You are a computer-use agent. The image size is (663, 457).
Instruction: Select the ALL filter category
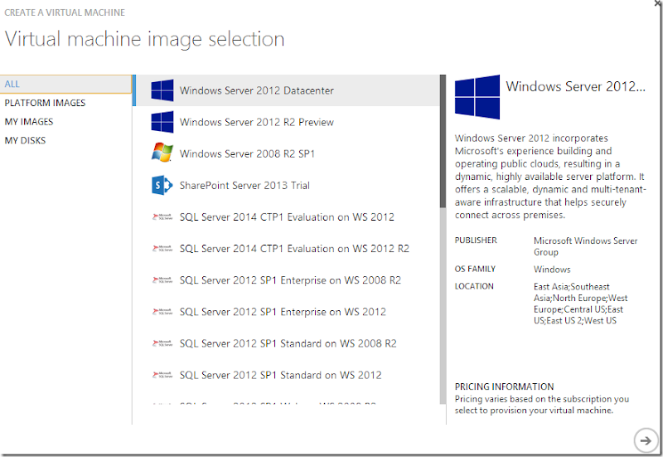pyautogui.click(x=12, y=85)
